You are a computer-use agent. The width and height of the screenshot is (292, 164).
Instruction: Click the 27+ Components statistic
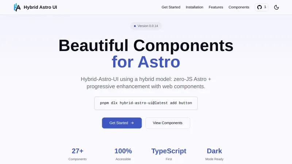(77, 154)
